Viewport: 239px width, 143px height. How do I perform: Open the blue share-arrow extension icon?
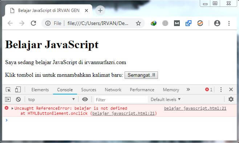pyautogui.click(x=189, y=23)
